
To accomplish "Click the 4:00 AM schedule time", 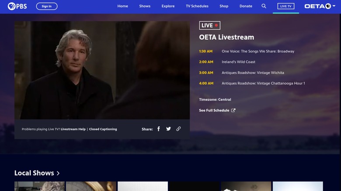I will tap(206, 83).
